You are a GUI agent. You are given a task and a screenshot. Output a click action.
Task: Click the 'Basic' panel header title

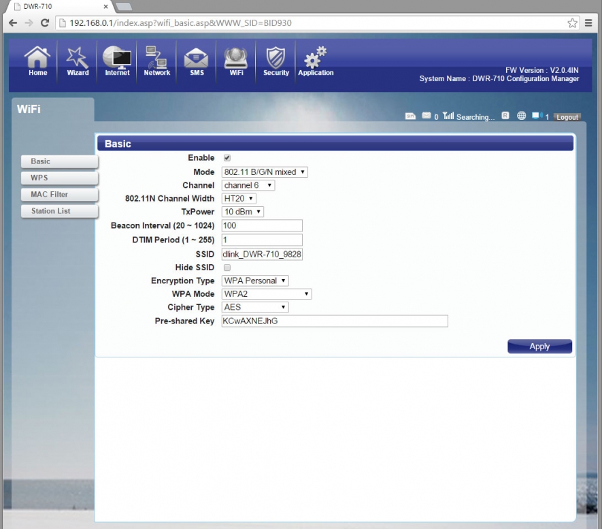(118, 144)
